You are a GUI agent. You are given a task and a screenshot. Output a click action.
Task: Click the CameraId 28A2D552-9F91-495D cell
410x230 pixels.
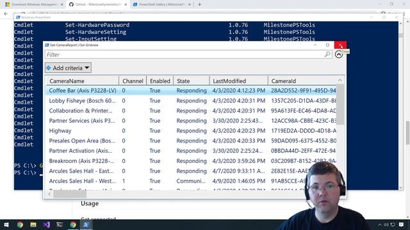(x=303, y=91)
